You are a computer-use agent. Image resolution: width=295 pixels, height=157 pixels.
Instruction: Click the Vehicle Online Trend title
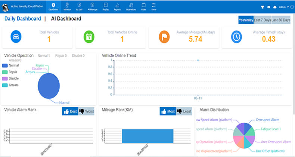119,56
